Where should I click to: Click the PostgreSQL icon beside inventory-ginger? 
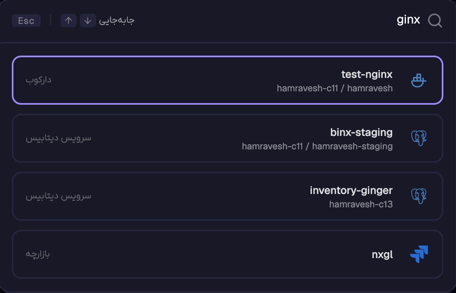click(x=419, y=196)
